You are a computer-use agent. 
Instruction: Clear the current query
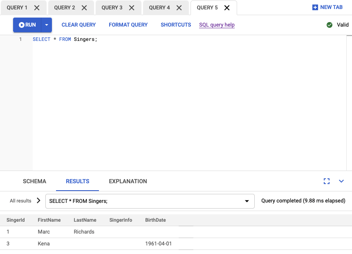click(x=78, y=25)
